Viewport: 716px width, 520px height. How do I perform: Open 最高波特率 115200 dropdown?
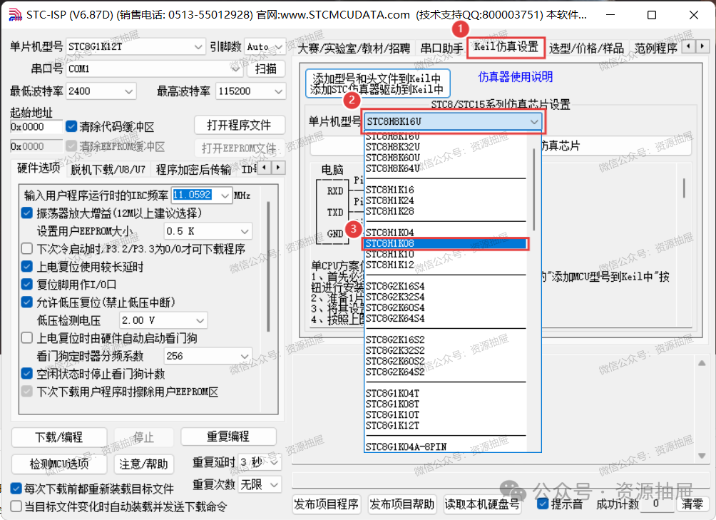tap(251, 91)
